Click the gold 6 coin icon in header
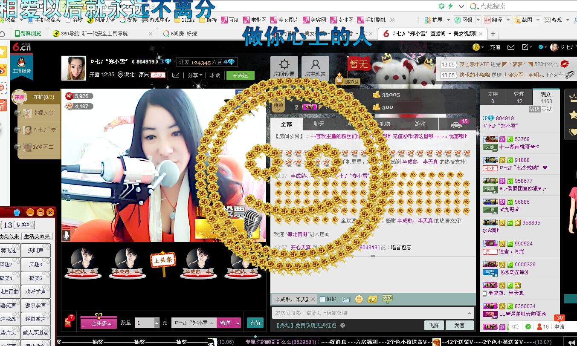 click(476, 47)
